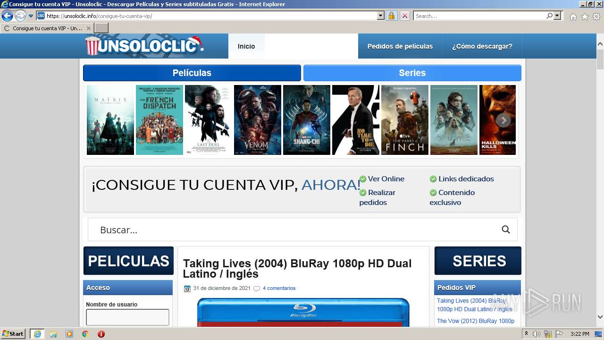Image resolution: width=604 pixels, height=340 pixels.
Task: Click the PELICULAS sidebar banner
Action: (128, 261)
